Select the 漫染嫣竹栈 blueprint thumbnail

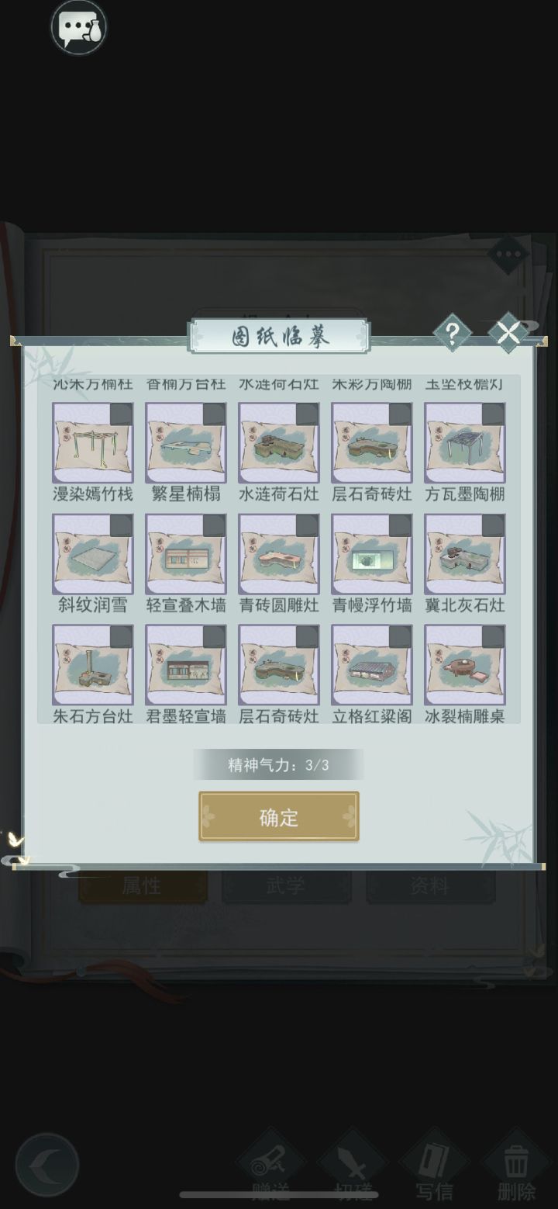(x=92, y=443)
